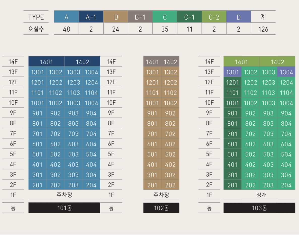Image resolution: width=299 pixels, height=235 pixels.
Task: Choose unit 1401 in the 102동 building
Action: point(152,62)
